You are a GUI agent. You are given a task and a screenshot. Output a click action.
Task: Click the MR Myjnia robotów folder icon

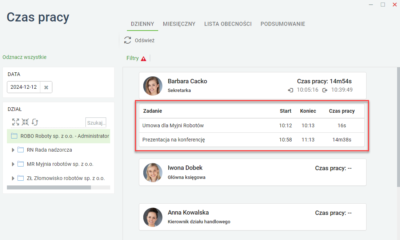pyautogui.click(x=20, y=164)
